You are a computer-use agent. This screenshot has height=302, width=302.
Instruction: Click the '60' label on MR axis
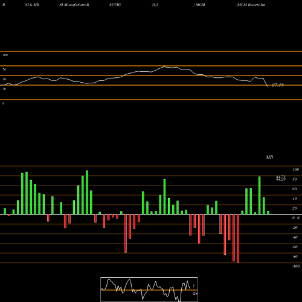point(295,189)
